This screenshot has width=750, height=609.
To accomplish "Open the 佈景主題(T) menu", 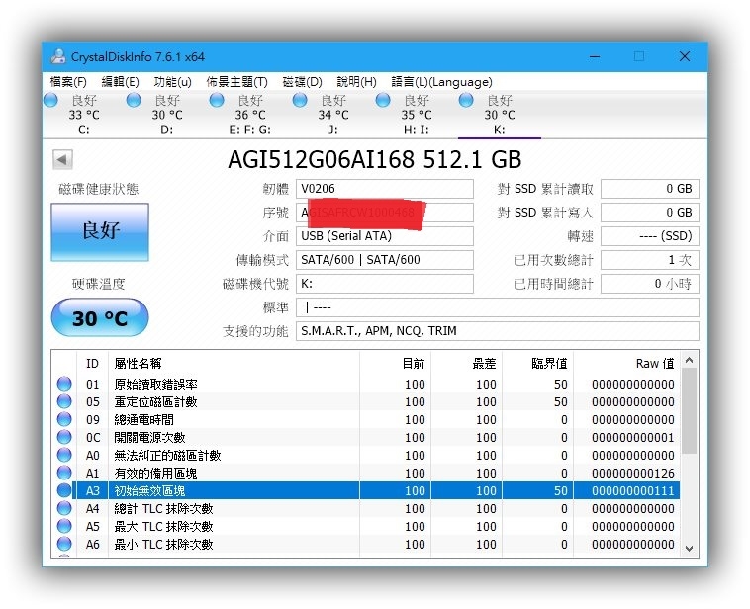I will [x=236, y=82].
